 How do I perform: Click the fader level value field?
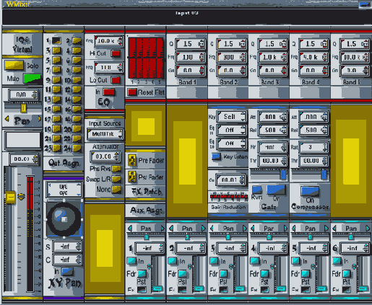pyautogui.click(x=24, y=159)
